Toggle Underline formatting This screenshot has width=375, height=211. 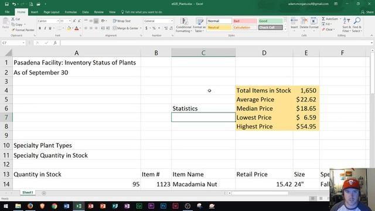pos(50,29)
